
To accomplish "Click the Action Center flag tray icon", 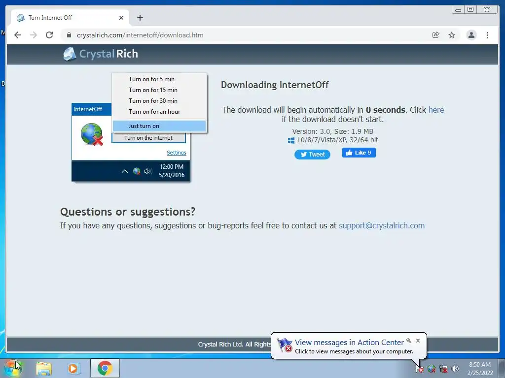I will (419, 369).
